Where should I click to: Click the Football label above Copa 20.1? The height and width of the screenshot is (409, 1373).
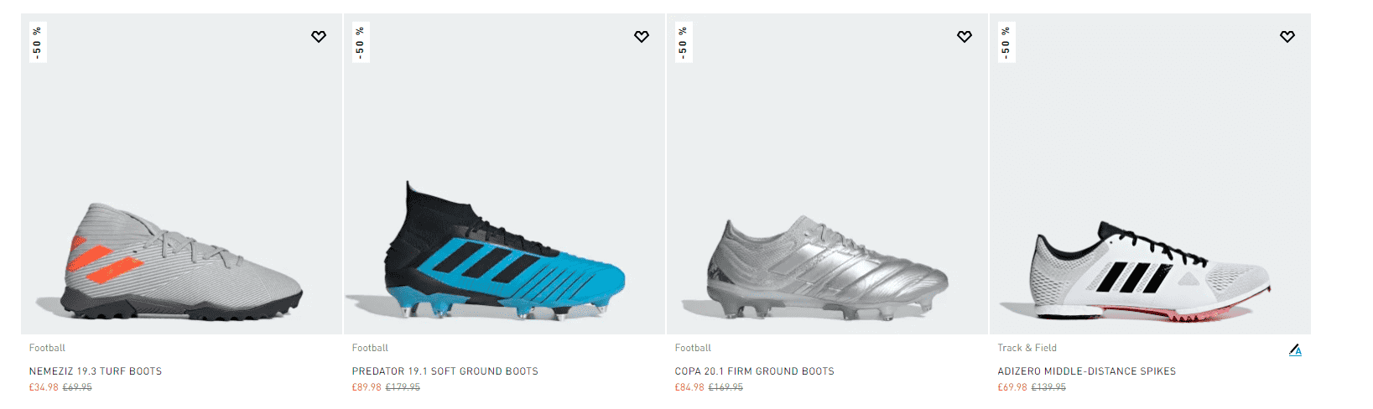(x=693, y=348)
